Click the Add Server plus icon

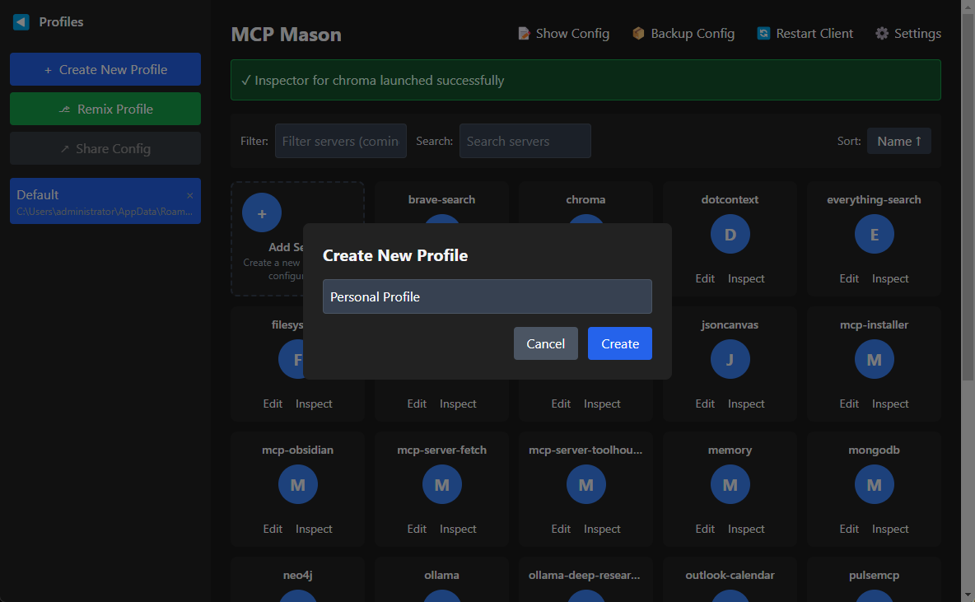(261, 212)
